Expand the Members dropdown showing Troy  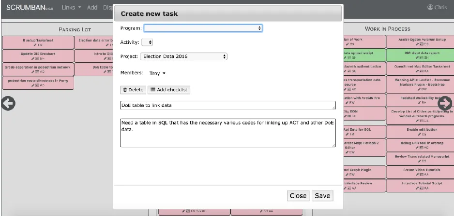(x=157, y=73)
